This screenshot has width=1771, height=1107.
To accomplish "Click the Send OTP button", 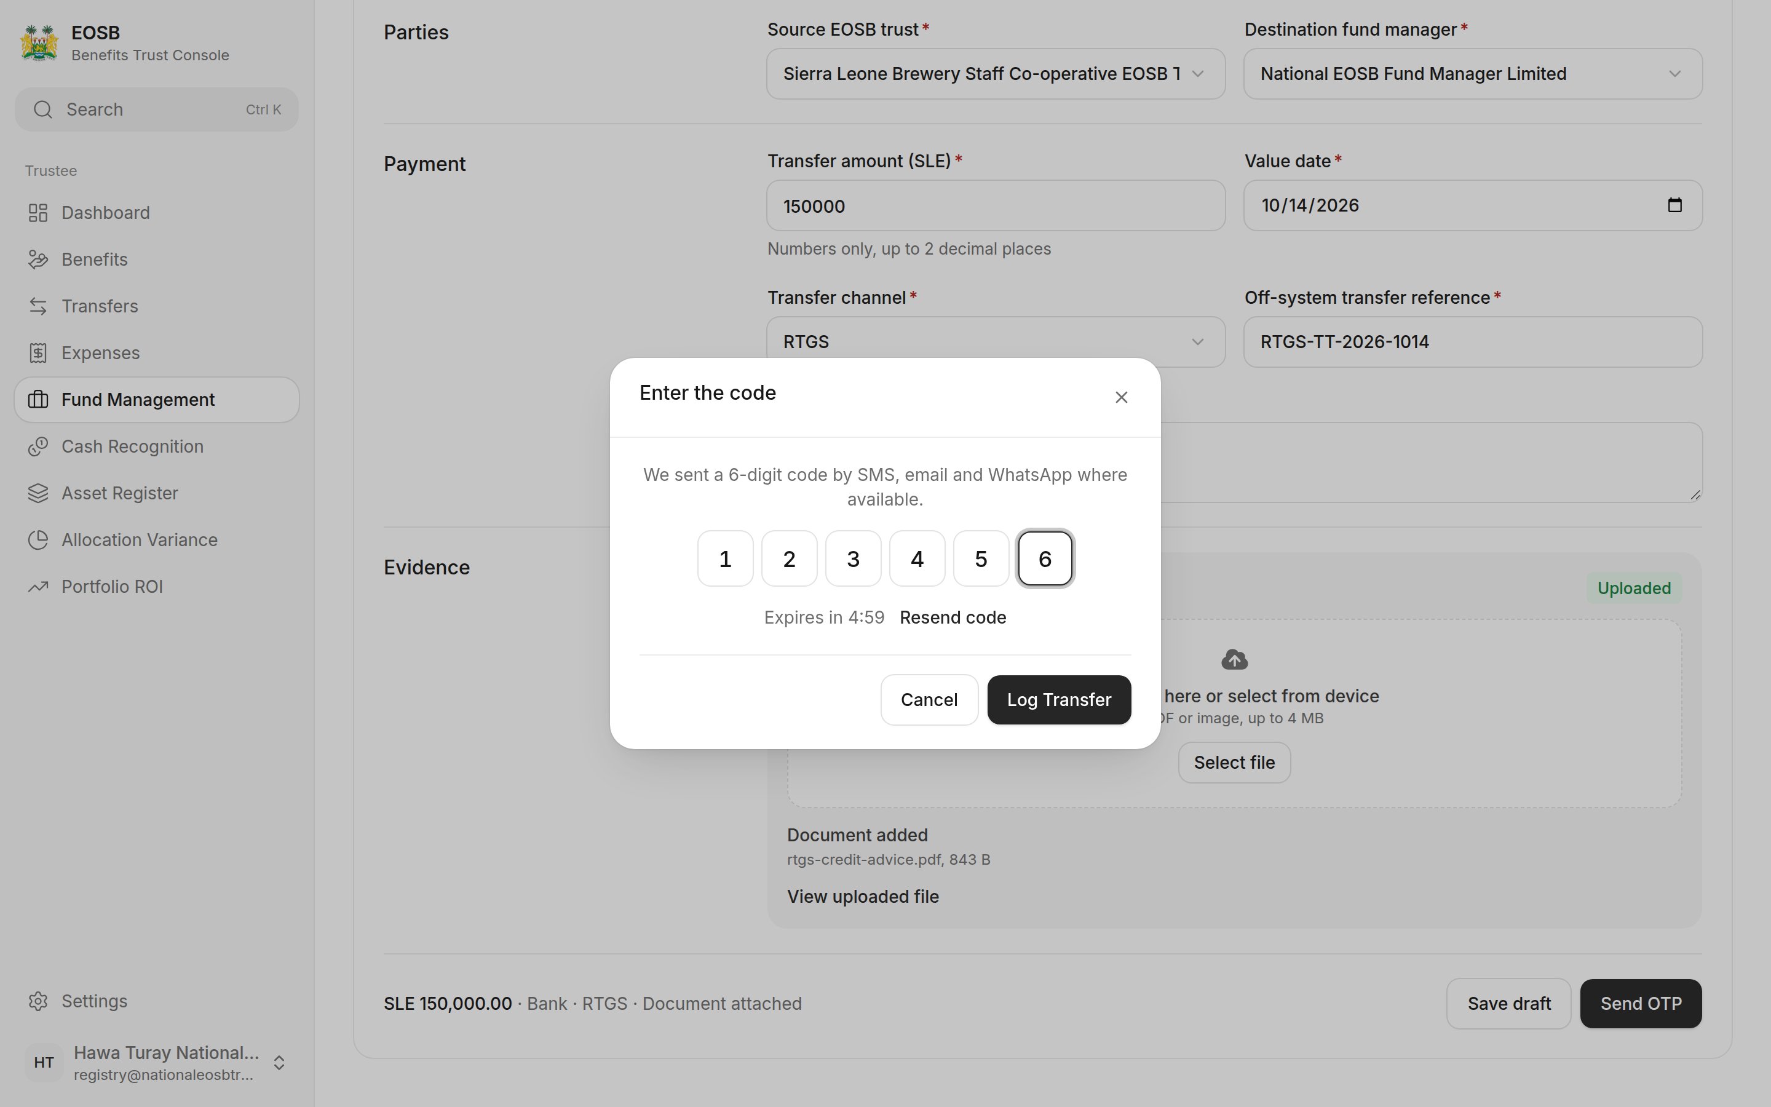I will [1641, 1004].
